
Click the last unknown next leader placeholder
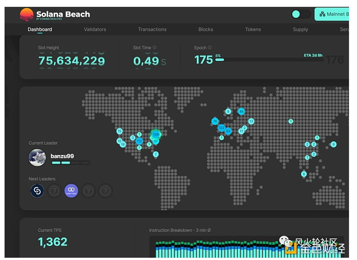point(105,191)
